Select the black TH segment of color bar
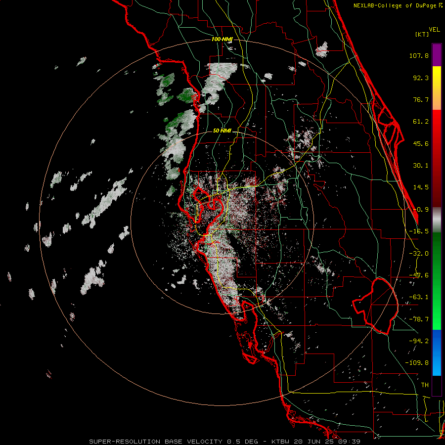This screenshot has height=445, width=445. pos(437,386)
